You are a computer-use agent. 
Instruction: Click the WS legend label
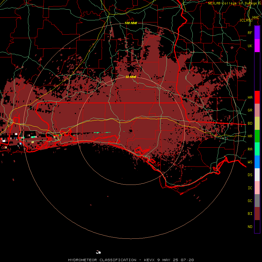pyautogui.click(x=250, y=162)
